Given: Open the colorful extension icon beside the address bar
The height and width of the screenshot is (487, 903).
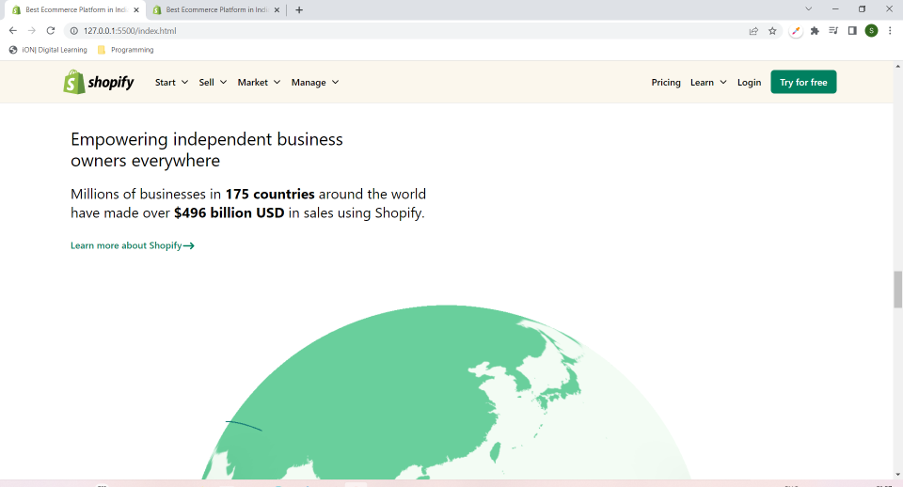Looking at the screenshot, I should (x=796, y=31).
